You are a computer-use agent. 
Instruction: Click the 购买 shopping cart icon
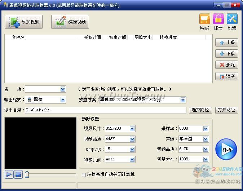coord(204,19)
